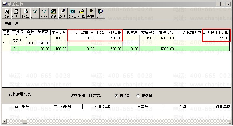Click the horizontal scrollbar left arrow
Screen dimensions: 233x126
pos(4,121)
